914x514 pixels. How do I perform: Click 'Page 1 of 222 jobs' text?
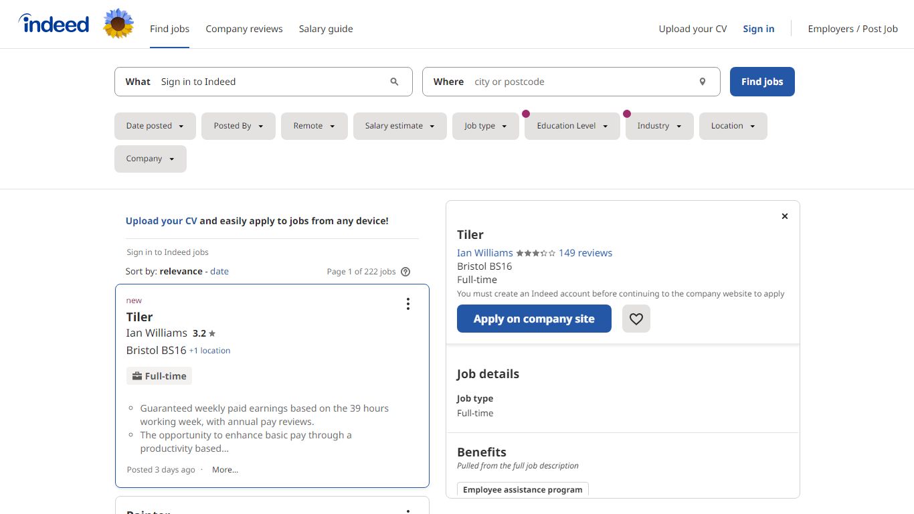pyautogui.click(x=361, y=272)
